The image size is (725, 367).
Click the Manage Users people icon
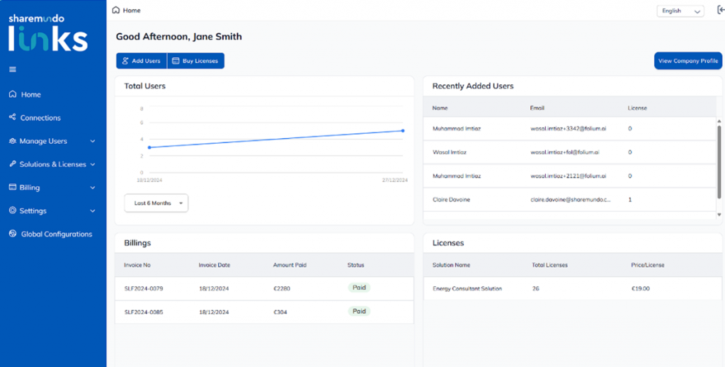[13, 141]
